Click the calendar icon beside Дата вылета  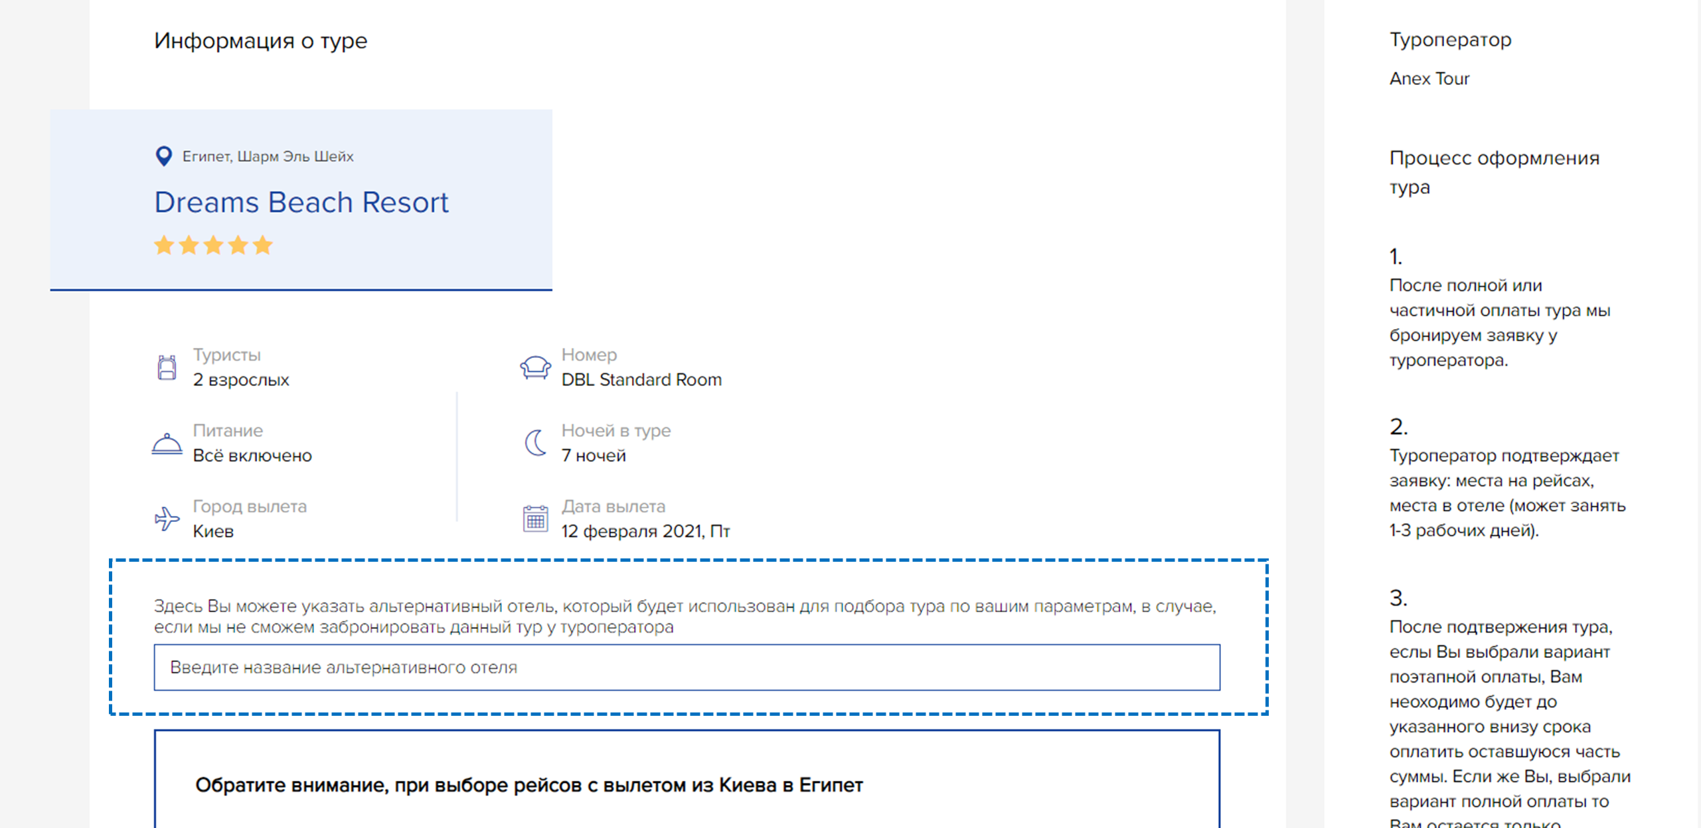[535, 519]
